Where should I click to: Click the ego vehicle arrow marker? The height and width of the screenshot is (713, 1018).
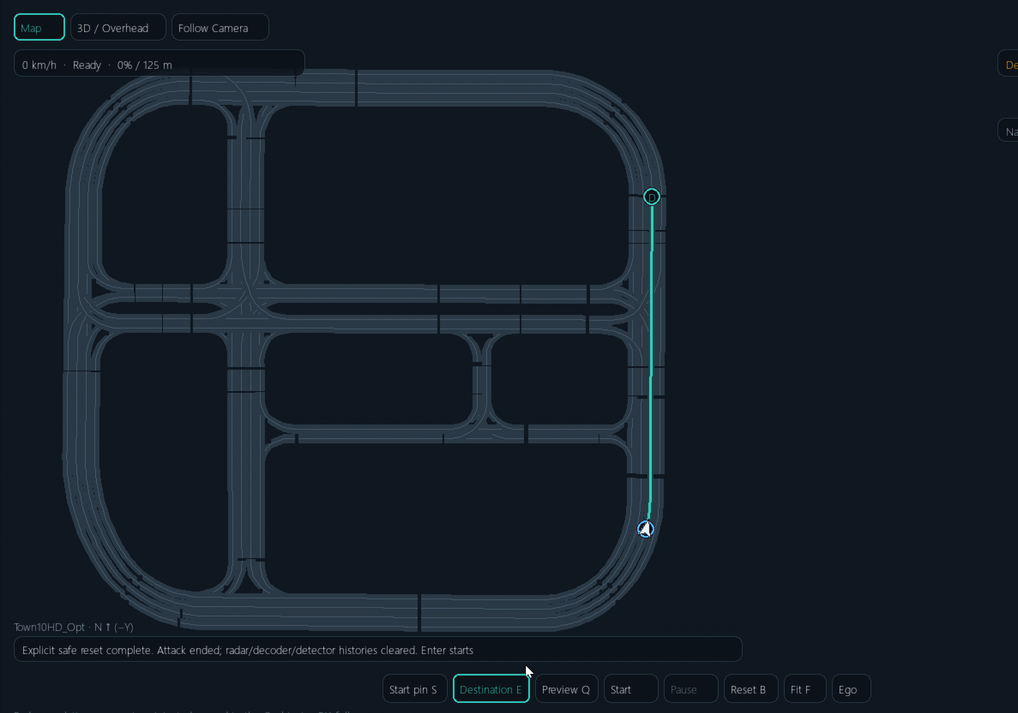coord(646,529)
